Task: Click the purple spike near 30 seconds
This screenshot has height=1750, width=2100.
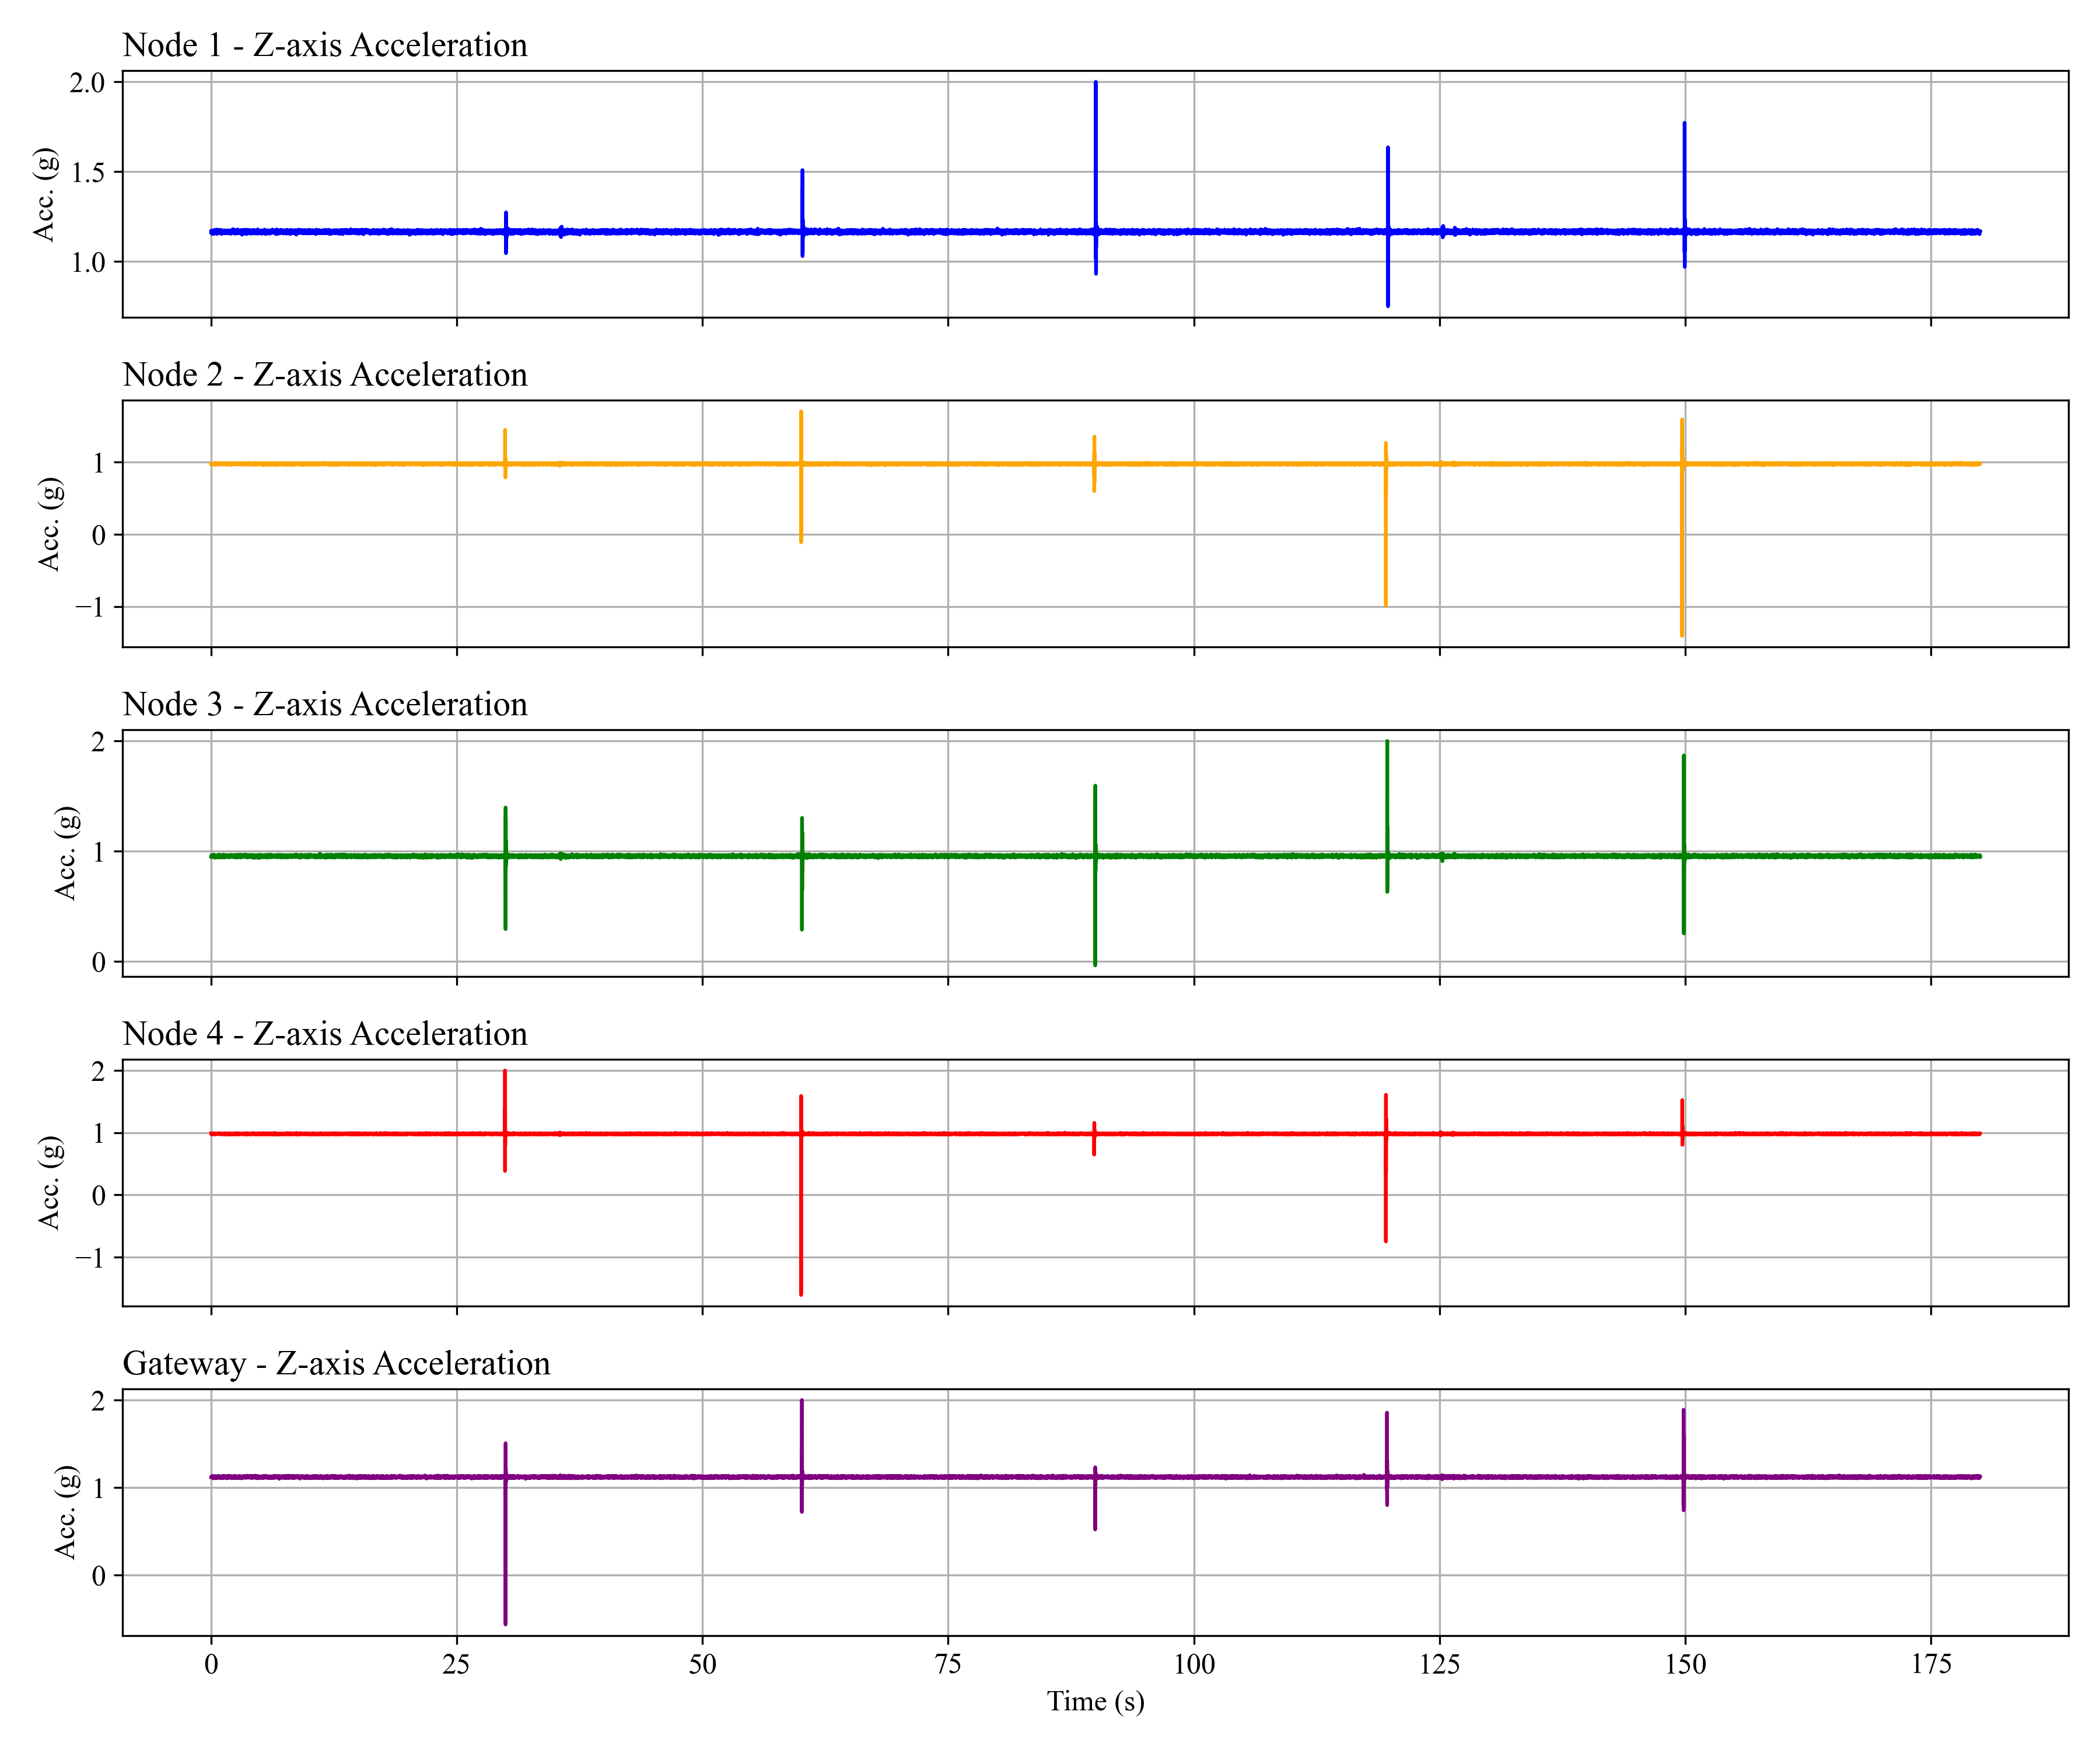Action: pyautogui.click(x=505, y=1550)
